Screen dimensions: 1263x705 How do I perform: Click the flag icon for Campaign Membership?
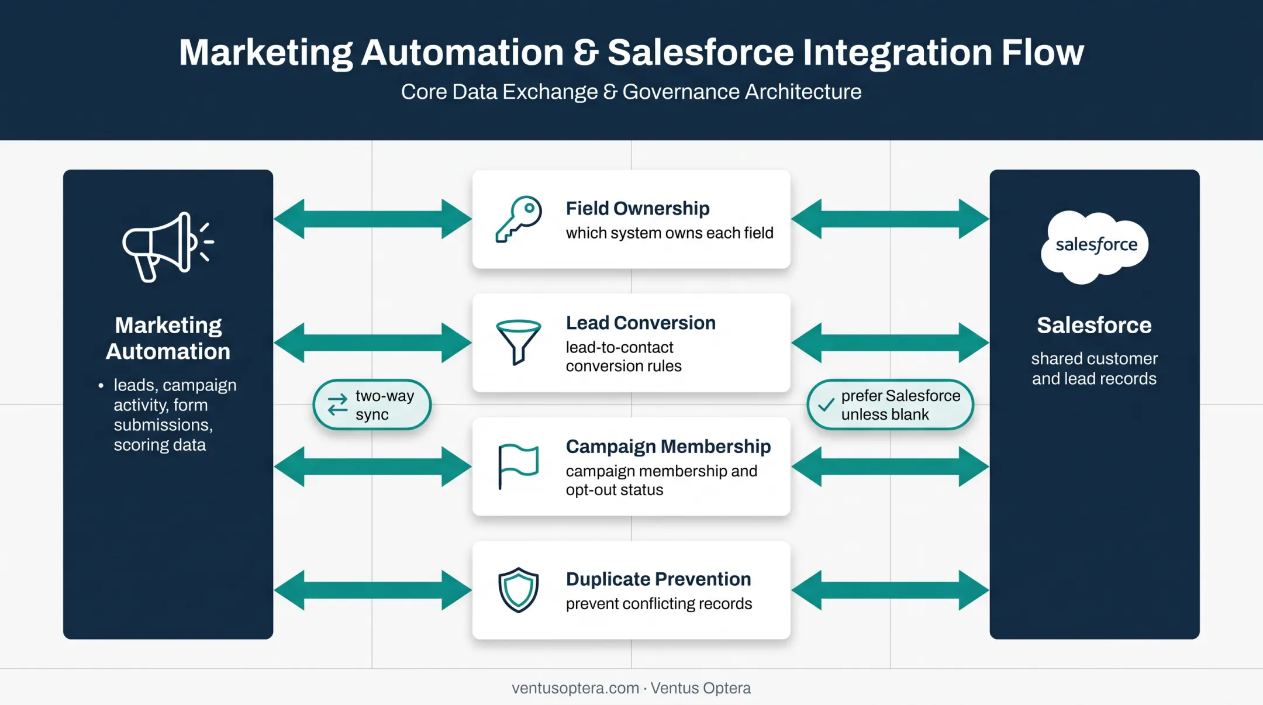pyautogui.click(x=518, y=466)
